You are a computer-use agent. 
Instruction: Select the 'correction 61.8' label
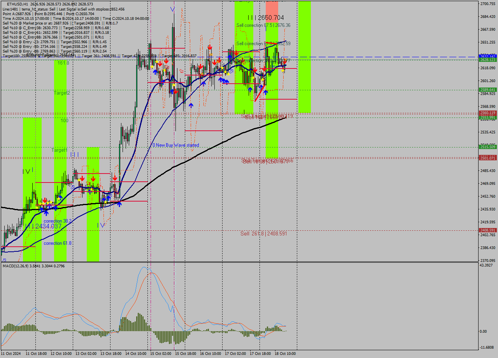click(x=58, y=243)
